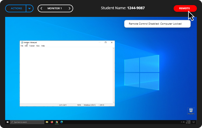The width and height of the screenshot is (202, 128).
Task: Click Notepad vertical scrollbar down arrow
Action: 114,102
